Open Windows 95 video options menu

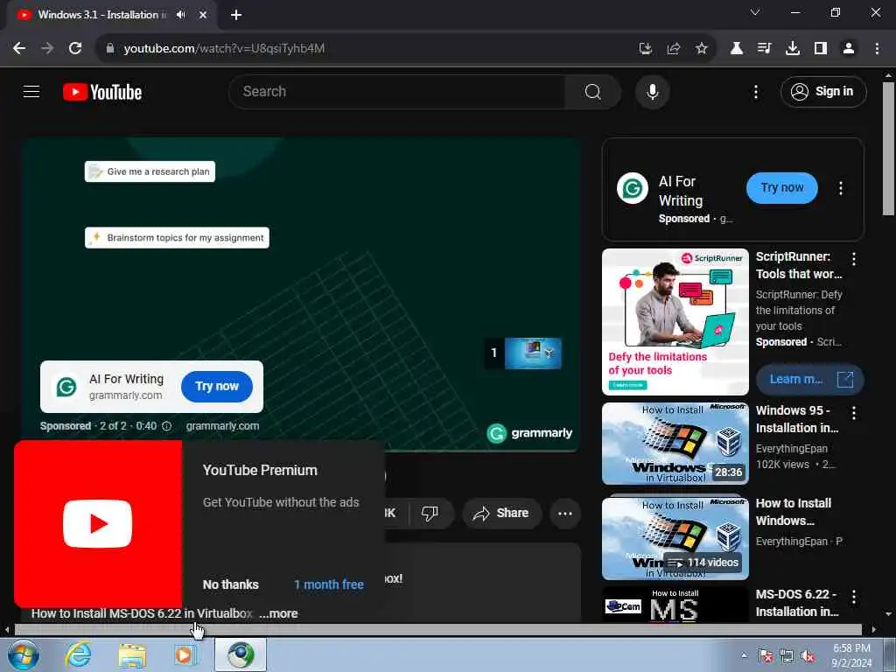854,413
